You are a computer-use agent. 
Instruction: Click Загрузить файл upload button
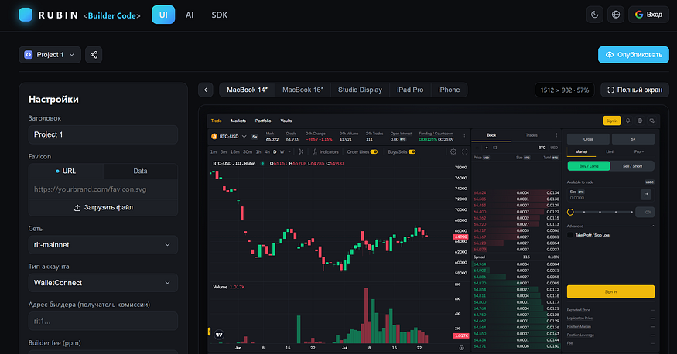point(103,207)
